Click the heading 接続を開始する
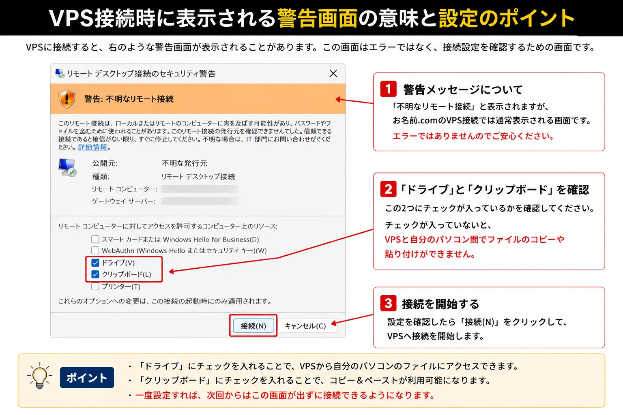 click(440, 304)
